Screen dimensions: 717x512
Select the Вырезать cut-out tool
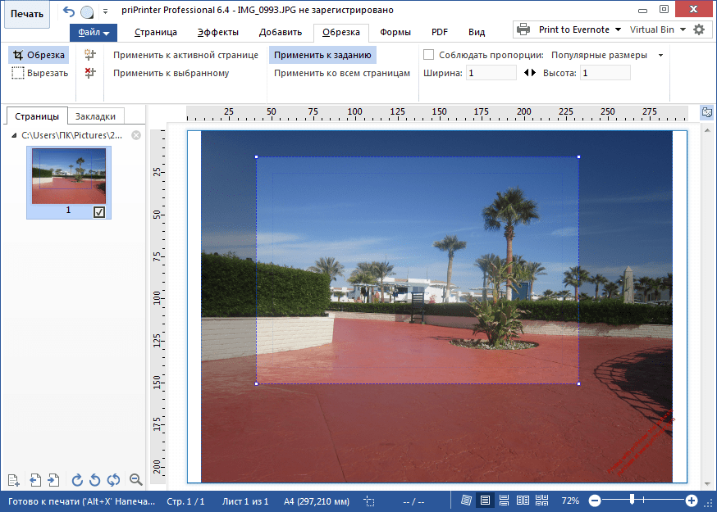click(x=40, y=73)
